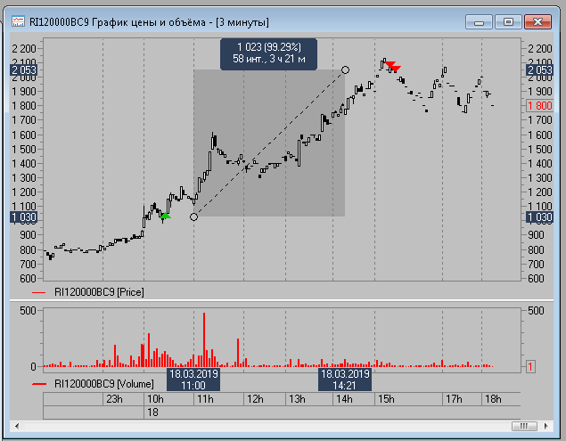Select the ruler's lower endpoint circle
The image size is (566, 441).
point(194,216)
